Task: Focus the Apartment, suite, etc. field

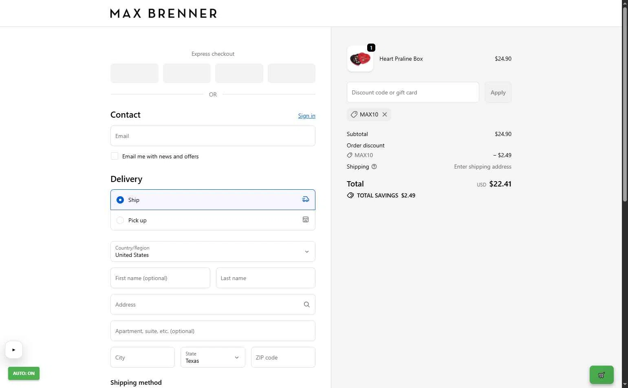Action: tap(213, 331)
